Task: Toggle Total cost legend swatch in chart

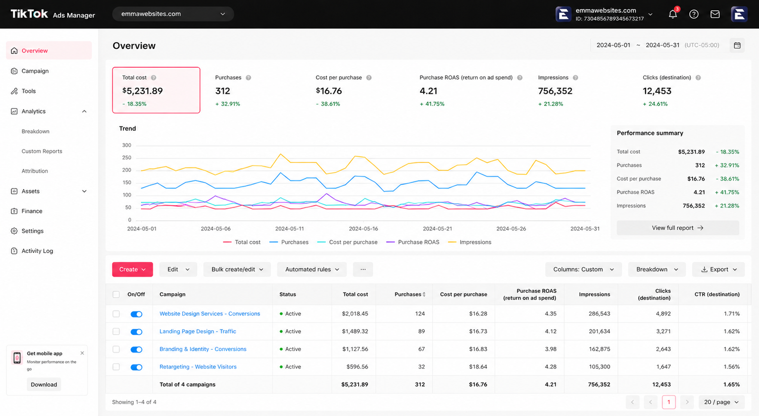Action: [227, 242]
